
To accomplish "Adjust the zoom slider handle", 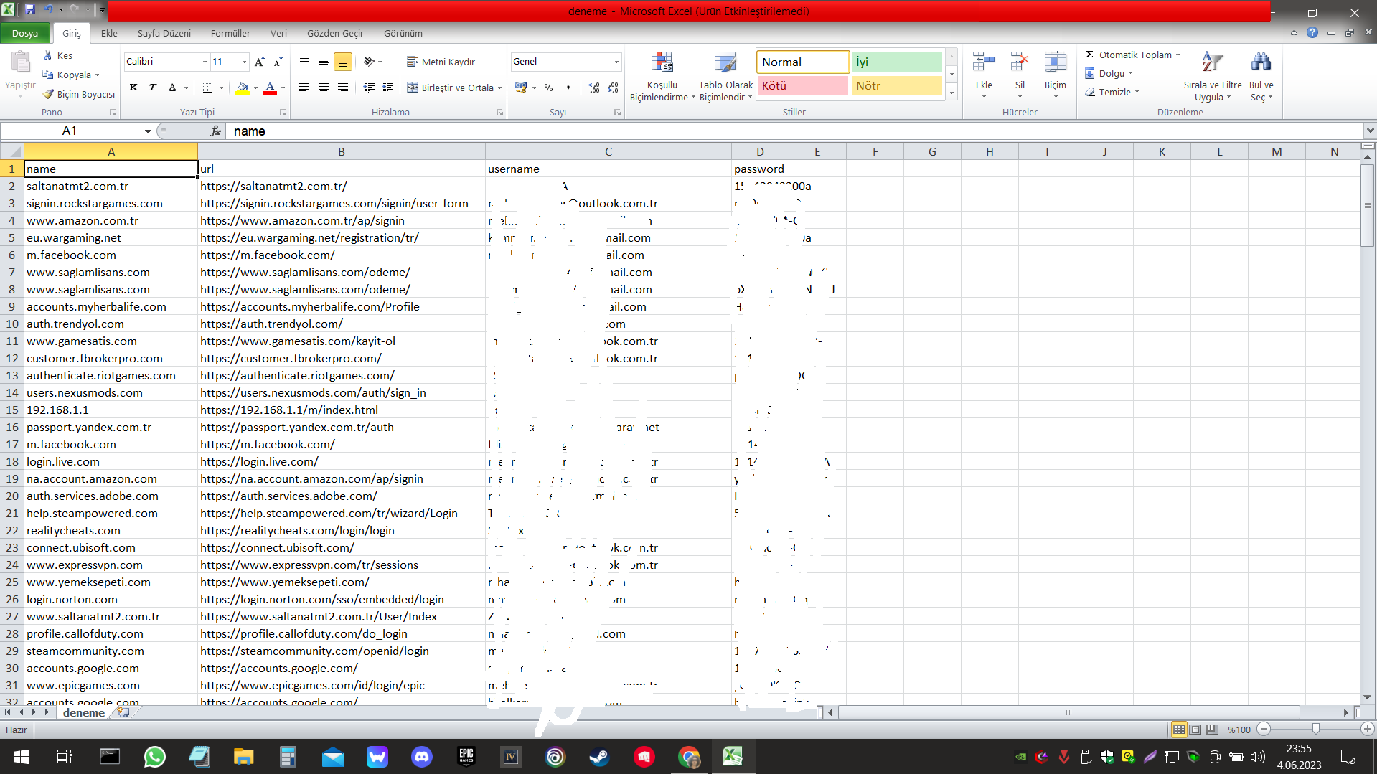I will click(1315, 729).
